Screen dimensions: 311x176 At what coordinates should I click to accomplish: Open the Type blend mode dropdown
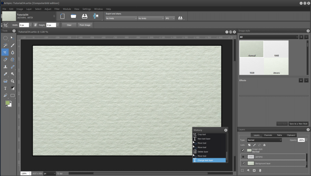pyautogui.click(x=264, y=140)
